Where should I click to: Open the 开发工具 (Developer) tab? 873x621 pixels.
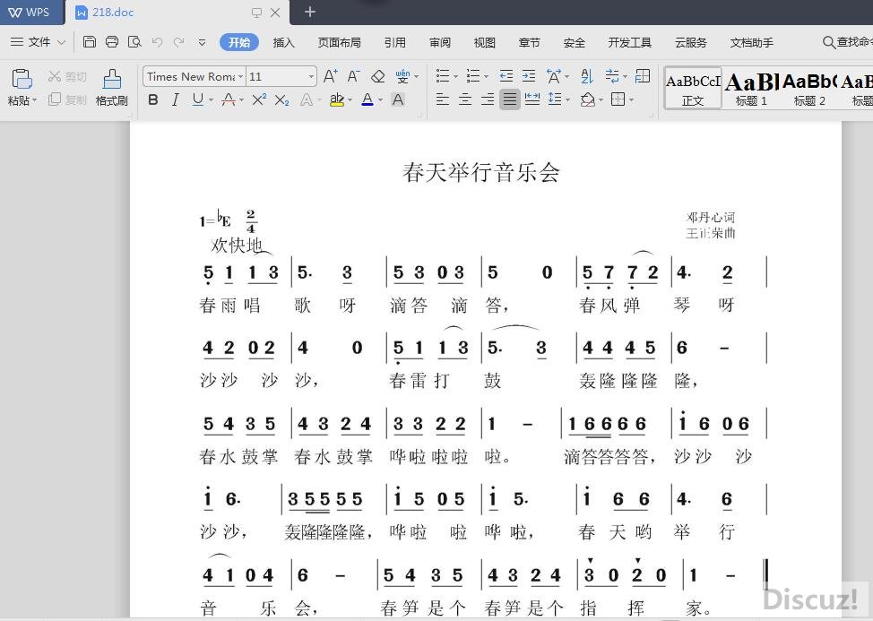click(630, 42)
